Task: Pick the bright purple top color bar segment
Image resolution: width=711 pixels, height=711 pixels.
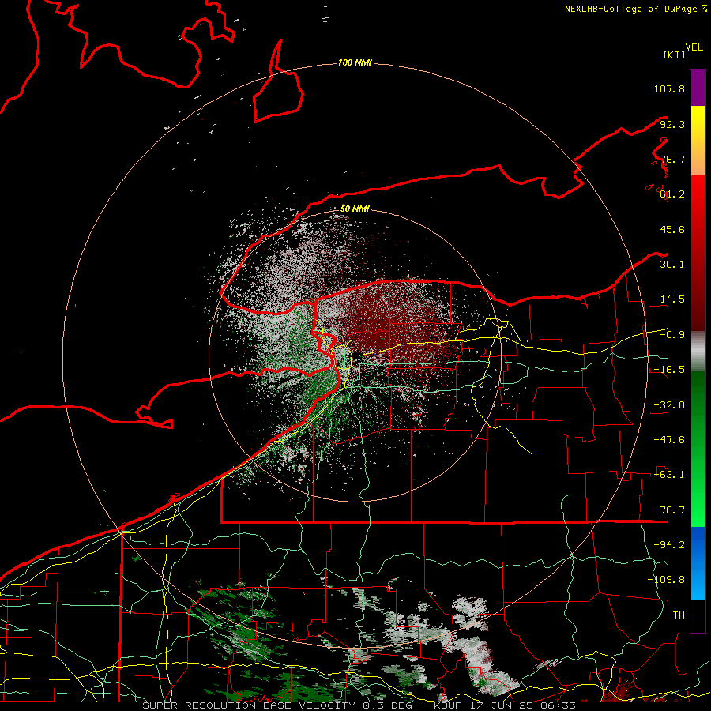Action: click(x=698, y=88)
